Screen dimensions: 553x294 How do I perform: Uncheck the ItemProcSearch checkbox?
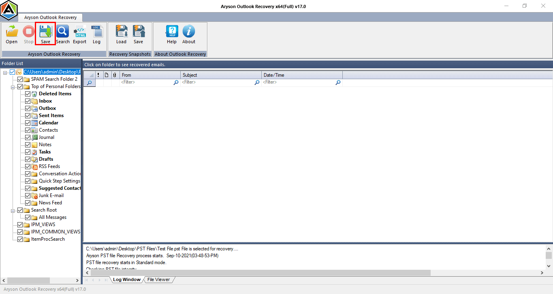tap(20, 239)
